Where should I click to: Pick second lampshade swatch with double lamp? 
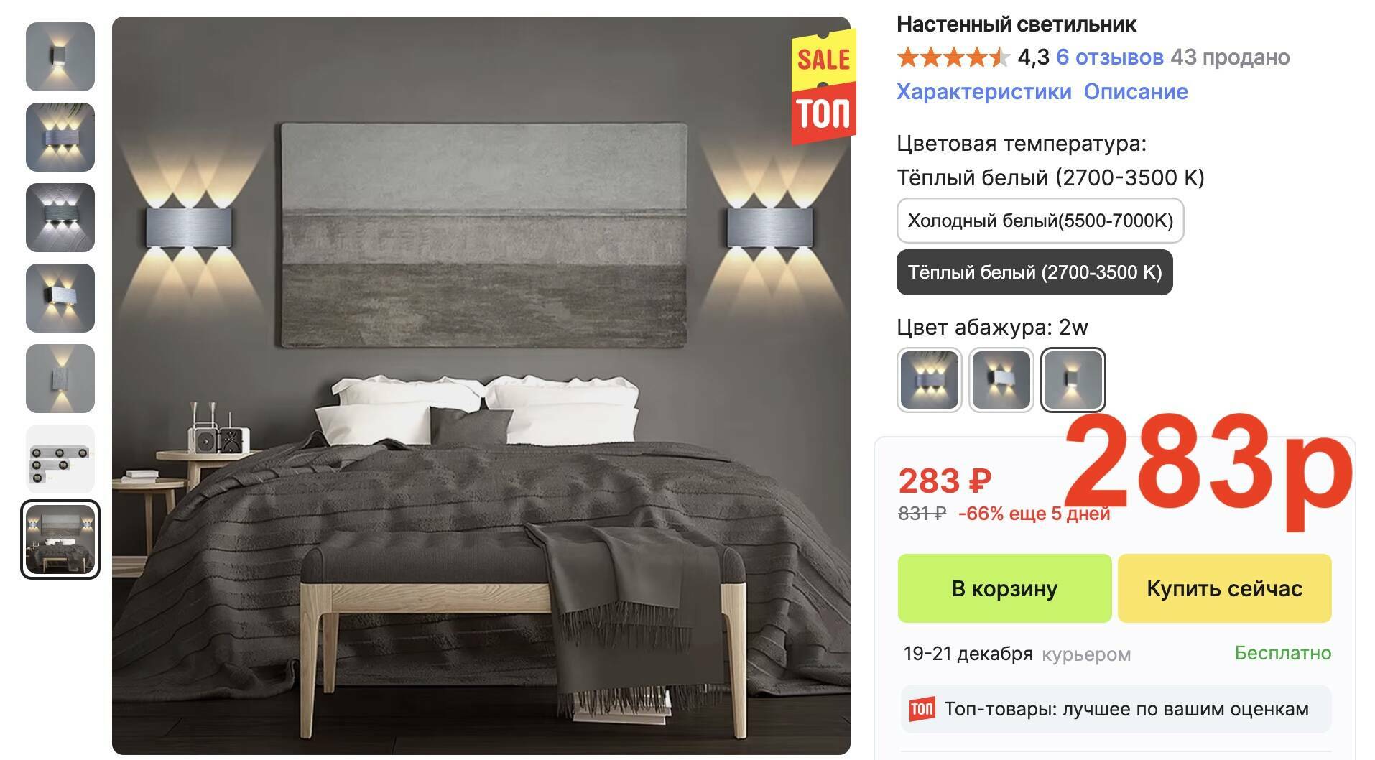pyautogui.click(x=1001, y=380)
